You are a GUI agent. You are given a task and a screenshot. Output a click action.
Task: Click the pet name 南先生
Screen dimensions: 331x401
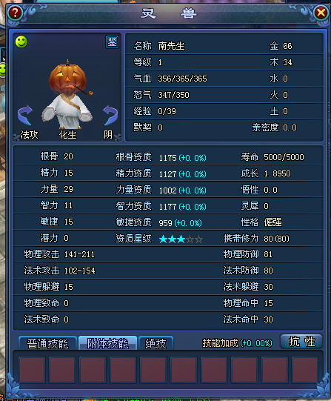[x=171, y=46]
